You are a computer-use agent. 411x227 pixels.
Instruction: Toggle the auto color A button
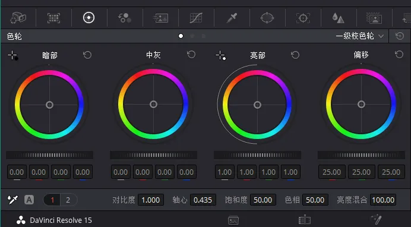click(29, 200)
